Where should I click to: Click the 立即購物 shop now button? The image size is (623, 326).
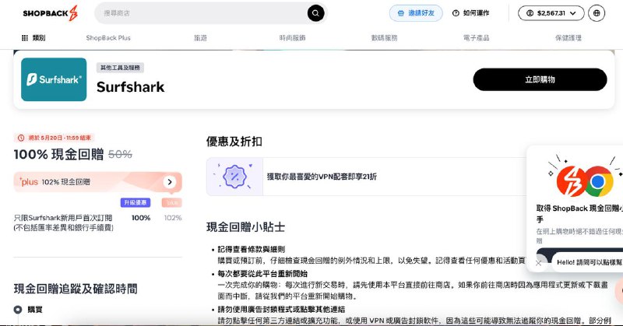[x=540, y=79]
